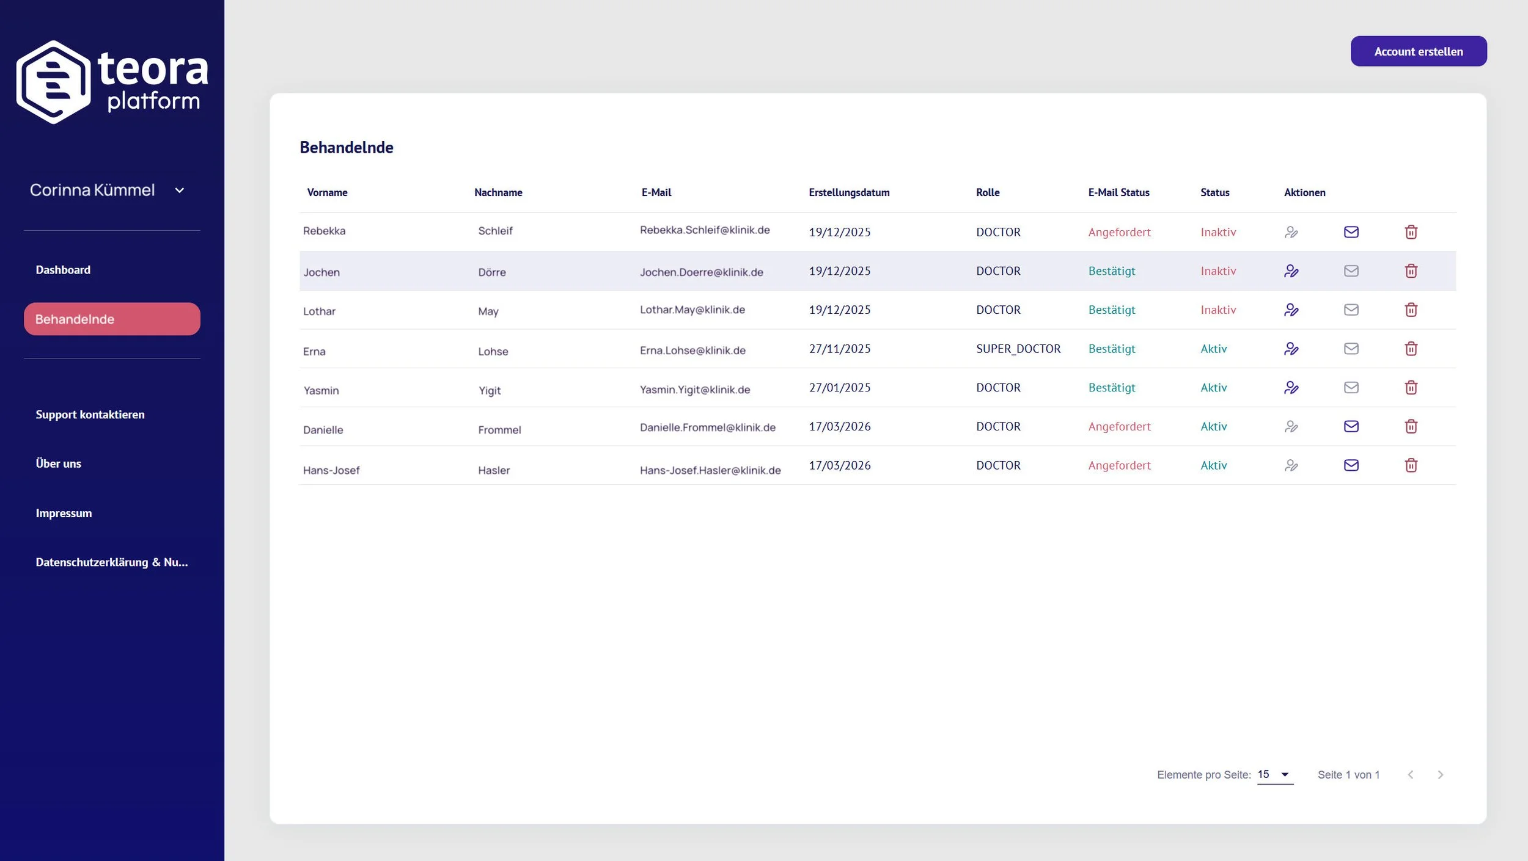Delete Danielle Frommel's account
1528x861 pixels.
pyautogui.click(x=1411, y=426)
